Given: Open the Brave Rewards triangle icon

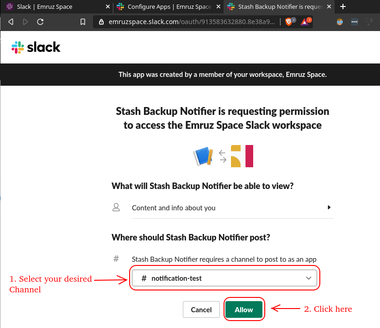Looking at the screenshot, I should 305,21.
